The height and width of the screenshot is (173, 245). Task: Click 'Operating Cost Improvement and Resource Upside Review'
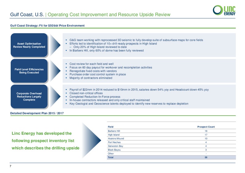pyautogui.click(x=109, y=14)
